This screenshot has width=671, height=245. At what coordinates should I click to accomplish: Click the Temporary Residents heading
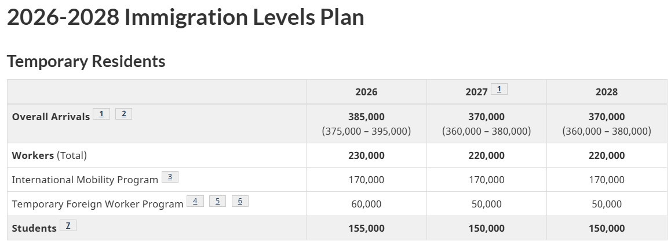click(86, 61)
